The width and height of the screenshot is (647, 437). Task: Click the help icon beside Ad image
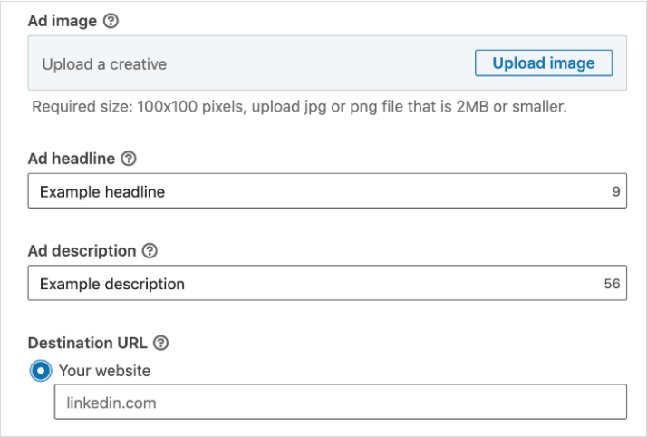point(111,22)
